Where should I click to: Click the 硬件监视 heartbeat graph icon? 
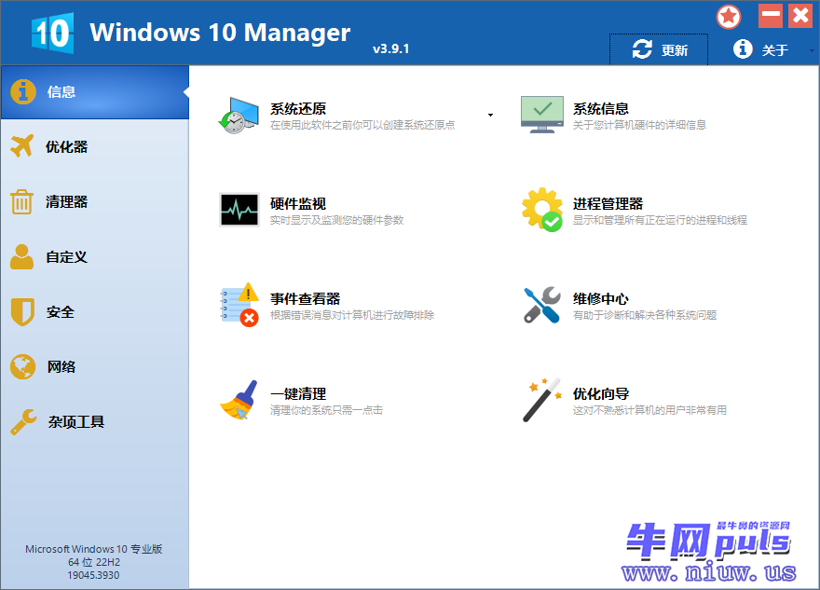pos(239,210)
